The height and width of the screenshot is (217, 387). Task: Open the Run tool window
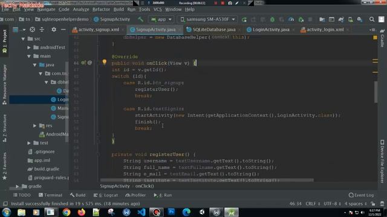(x=163, y=195)
